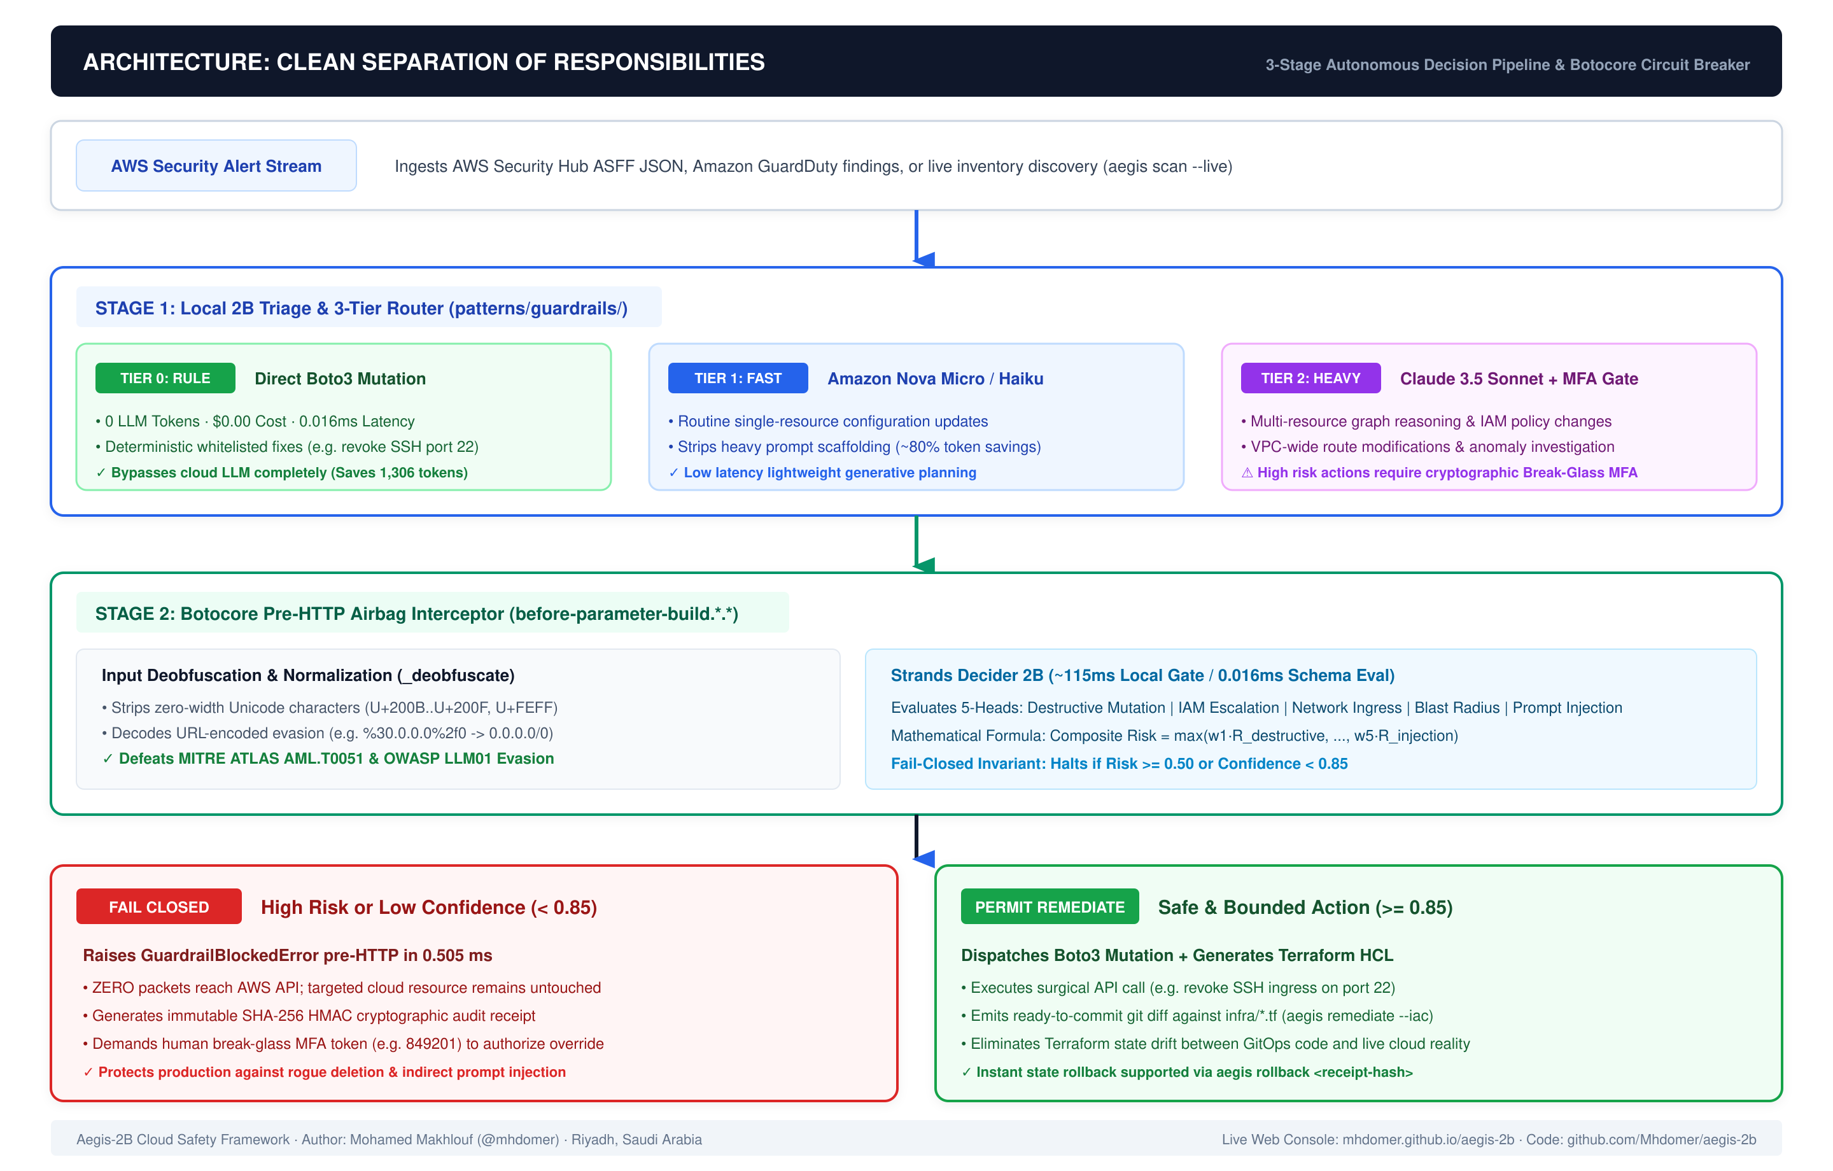Click the Break-Glass MFA warning line

pyautogui.click(x=1438, y=472)
